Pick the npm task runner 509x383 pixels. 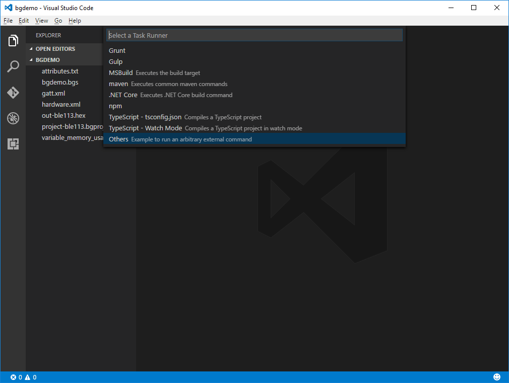click(x=254, y=106)
